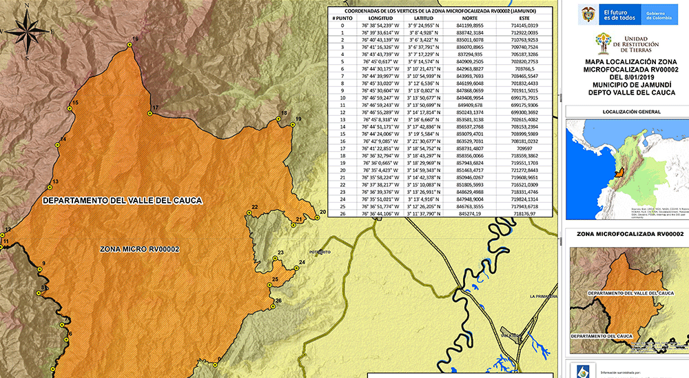Select vertex point 22 on the map
This screenshot has width=689, height=378.
pos(249,212)
